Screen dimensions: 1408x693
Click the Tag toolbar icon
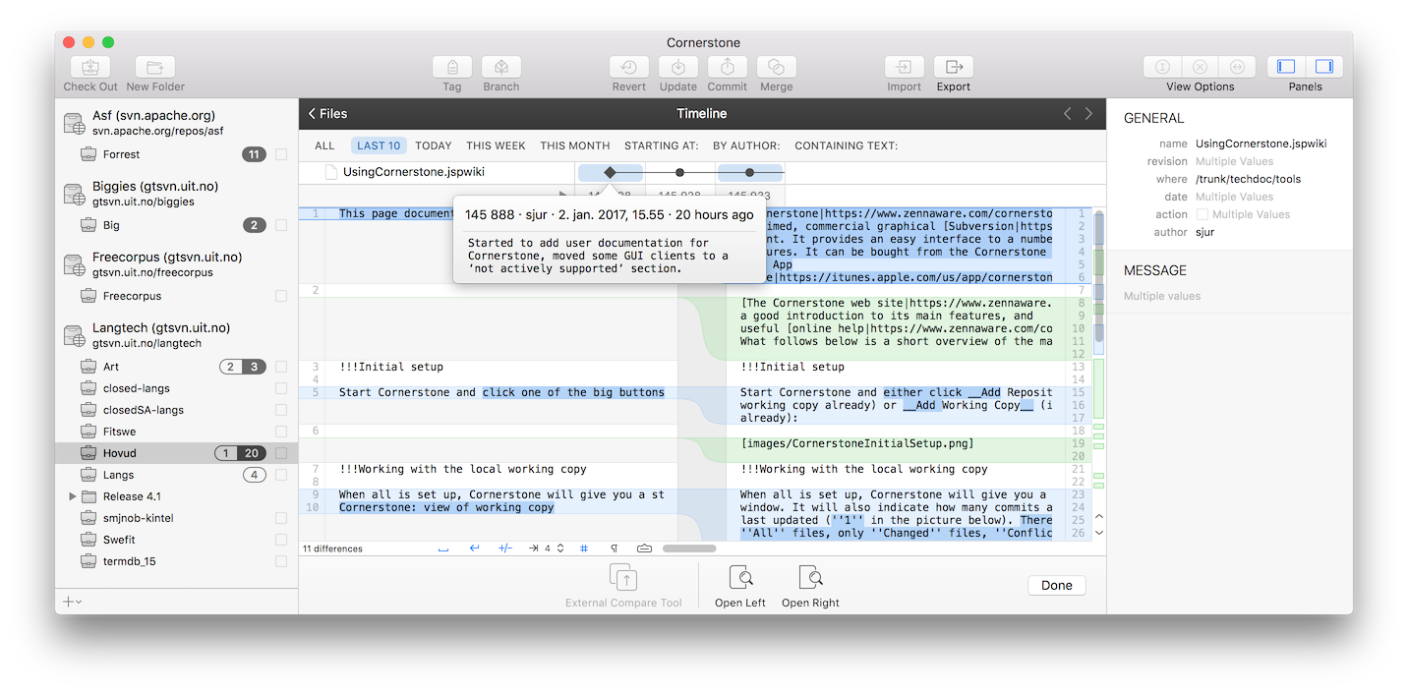coord(452,67)
